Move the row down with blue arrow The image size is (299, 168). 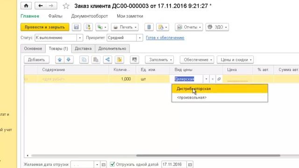coord(69,60)
